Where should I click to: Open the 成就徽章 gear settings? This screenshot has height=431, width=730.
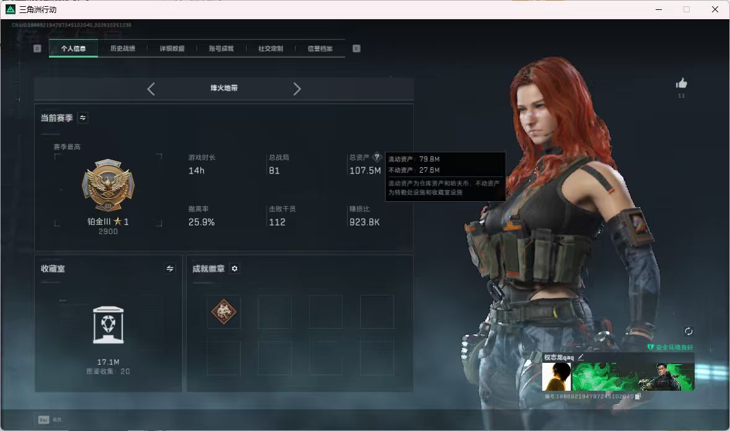235,269
